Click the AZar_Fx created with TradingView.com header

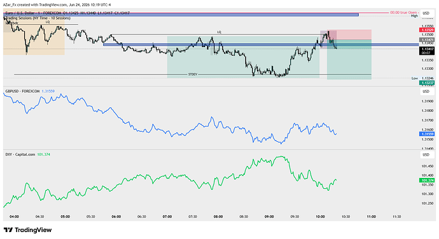click(57, 4)
